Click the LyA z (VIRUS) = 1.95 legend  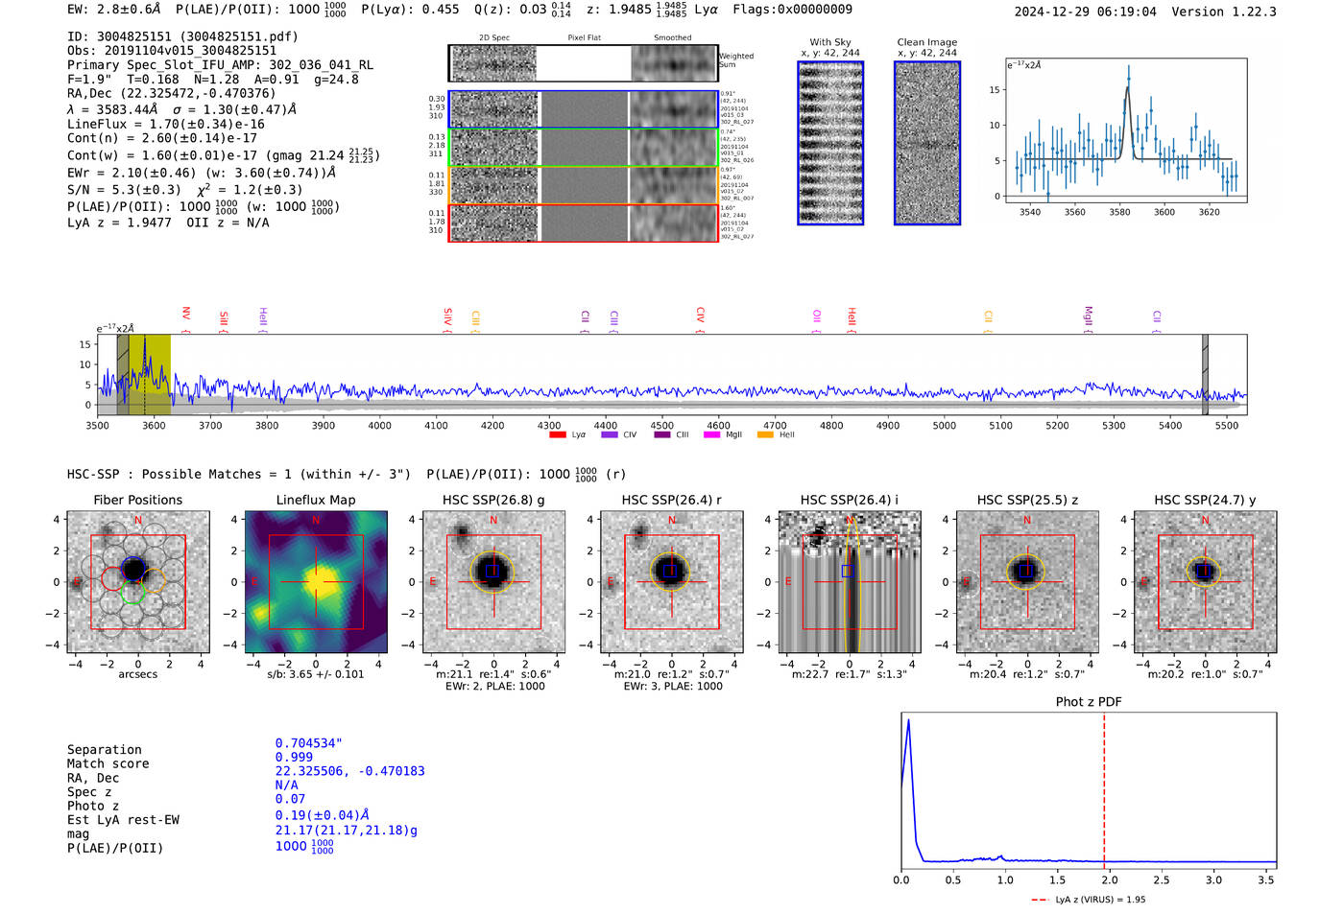click(x=1089, y=900)
